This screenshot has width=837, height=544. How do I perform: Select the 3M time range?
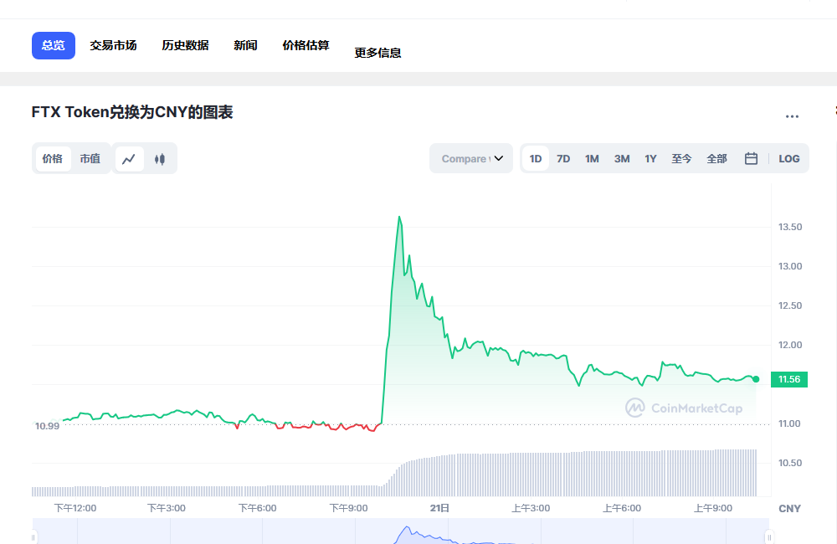click(x=622, y=158)
